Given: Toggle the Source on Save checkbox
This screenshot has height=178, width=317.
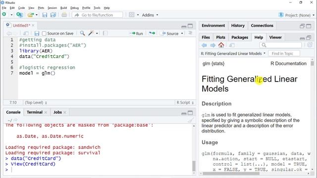Looking at the screenshot, I should [x=44, y=34].
